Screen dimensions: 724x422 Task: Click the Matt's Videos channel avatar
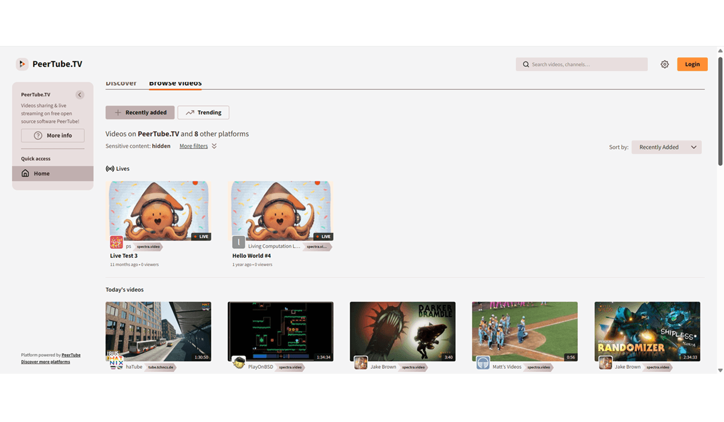point(483,363)
